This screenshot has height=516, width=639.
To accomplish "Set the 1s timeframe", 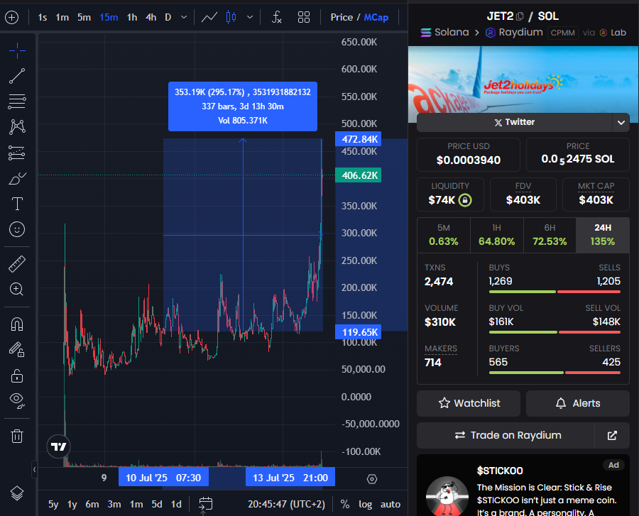I will [x=43, y=18].
